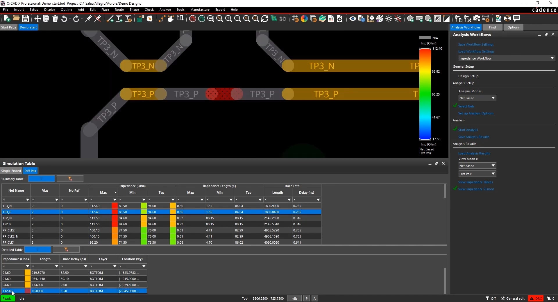Toggle the A button in status bar

tap(314, 298)
